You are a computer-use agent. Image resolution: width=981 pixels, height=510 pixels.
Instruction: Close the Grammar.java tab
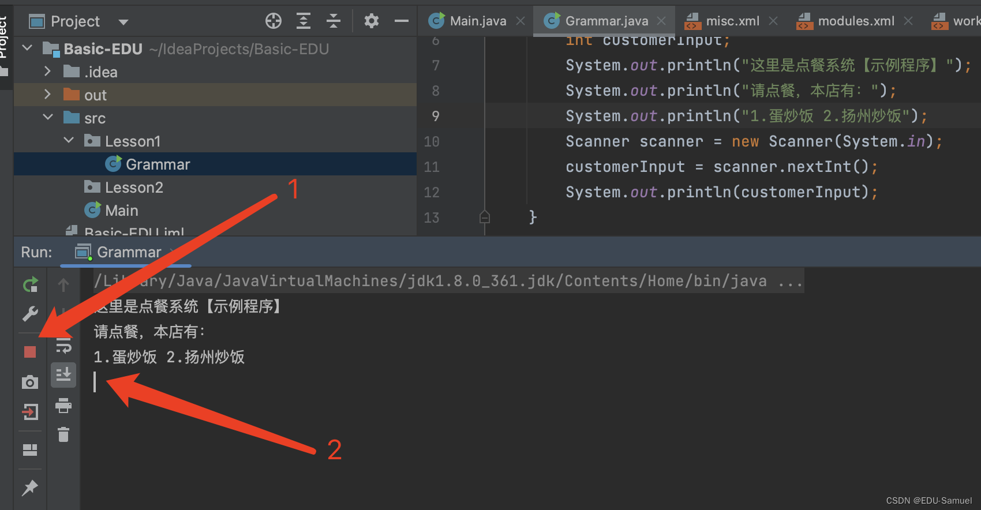tap(661, 21)
